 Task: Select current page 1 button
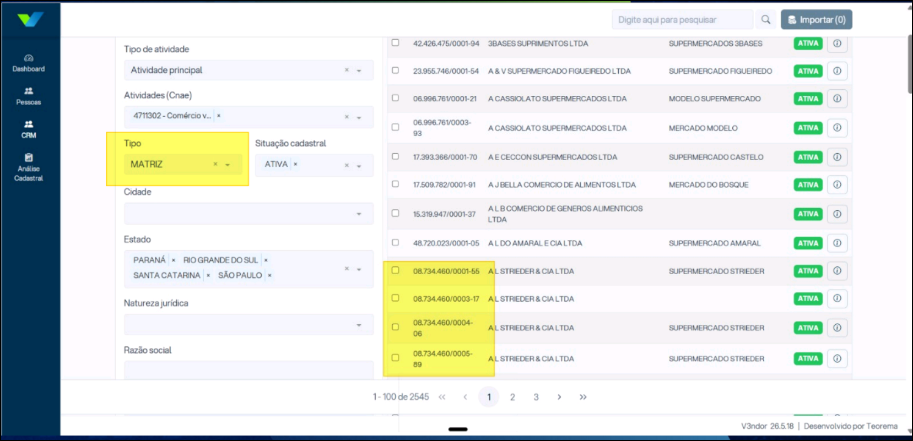489,397
